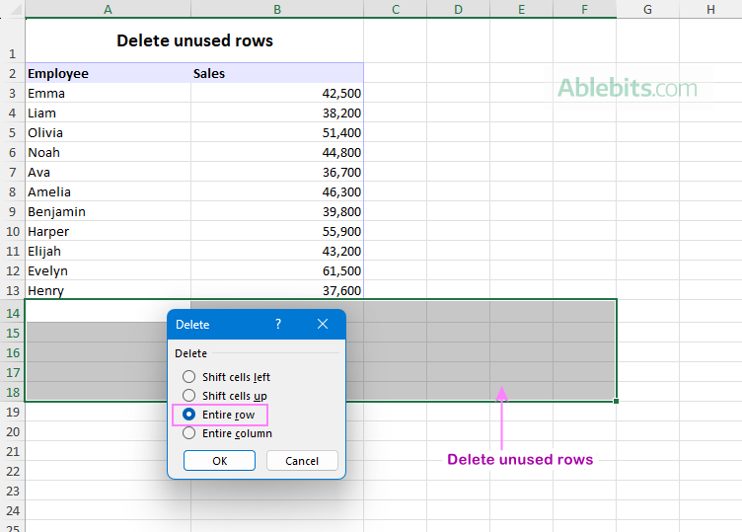
Task: Select the sales value 37,600
Action: (x=277, y=290)
